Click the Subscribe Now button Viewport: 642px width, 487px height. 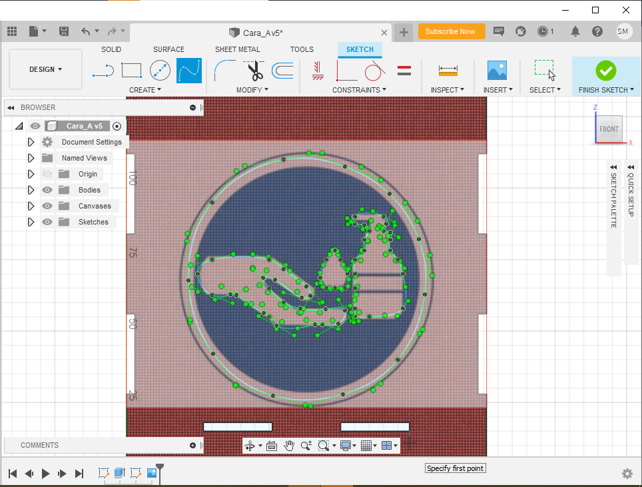(452, 31)
